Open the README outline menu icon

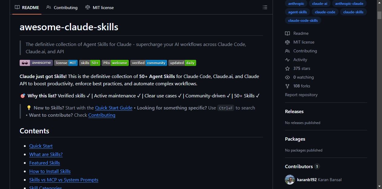point(265,7)
